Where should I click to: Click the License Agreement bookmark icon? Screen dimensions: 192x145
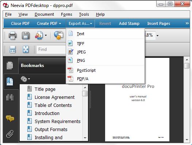30,97
